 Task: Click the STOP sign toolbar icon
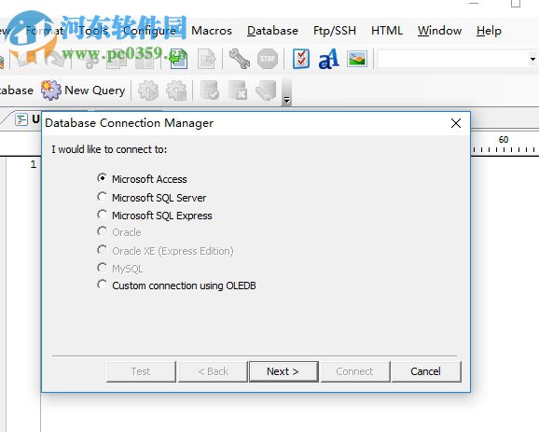(268, 59)
